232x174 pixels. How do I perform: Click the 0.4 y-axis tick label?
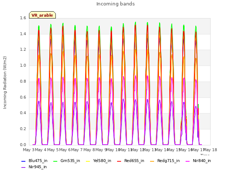(23, 113)
